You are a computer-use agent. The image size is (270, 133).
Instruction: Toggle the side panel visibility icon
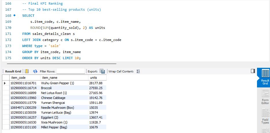(x=253, y=71)
